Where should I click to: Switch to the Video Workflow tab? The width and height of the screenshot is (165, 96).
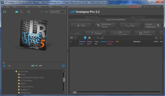[148, 20]
